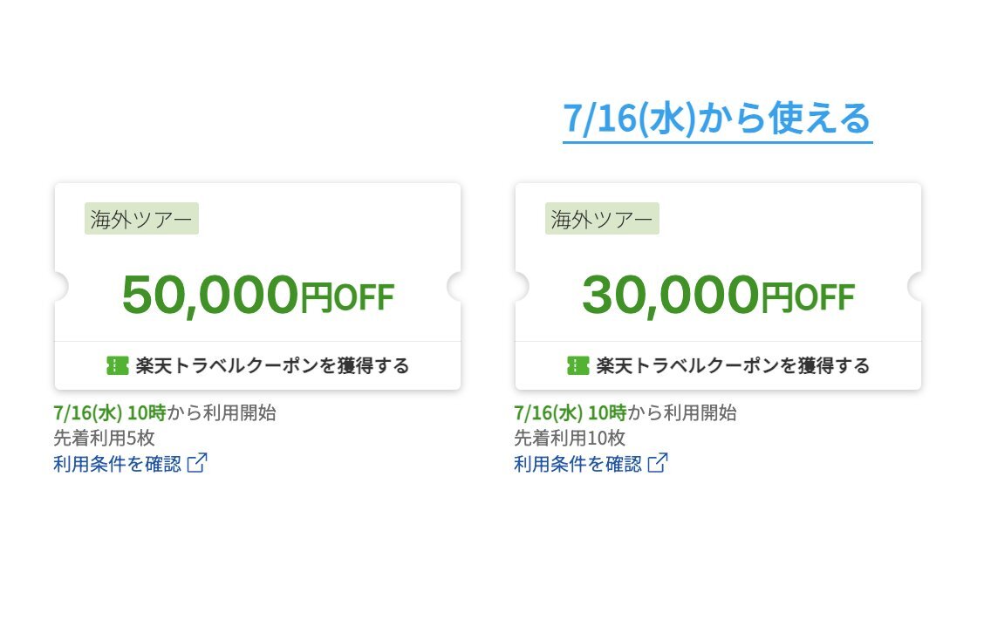Screen dimensions: 984x633
Task: Click external-link icon under 先着利用5枚
Action: click(198, 463)
